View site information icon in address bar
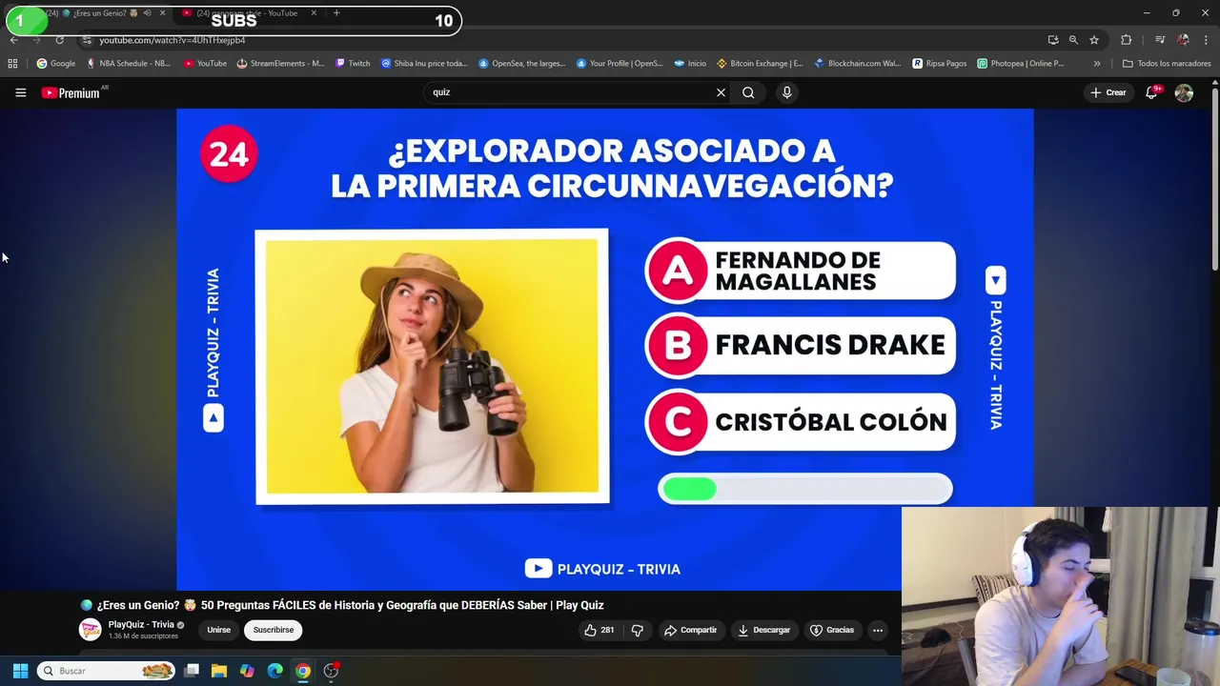This screenshot has width=1220, height=686. (x=87, y=40)
